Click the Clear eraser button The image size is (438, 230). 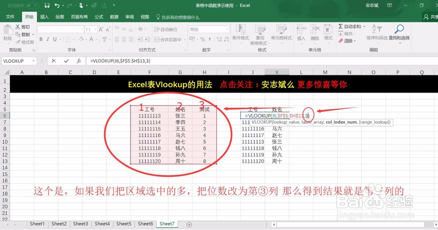(x=346, y=41)
